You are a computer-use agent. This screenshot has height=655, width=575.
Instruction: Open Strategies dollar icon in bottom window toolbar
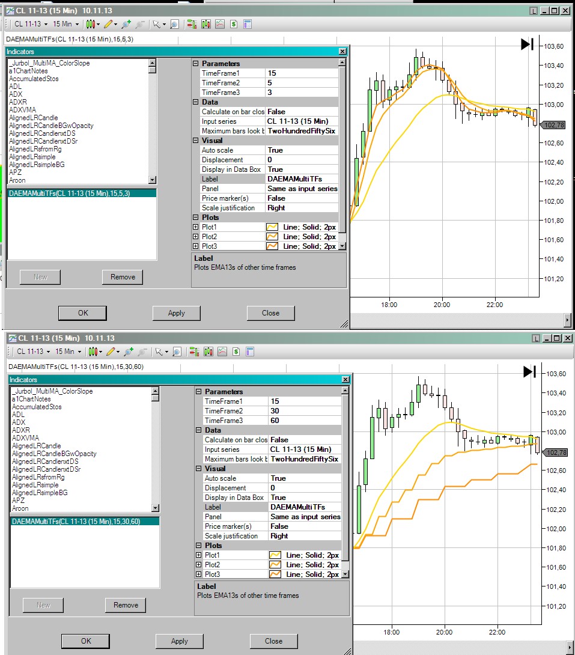click(x=236, y=352)
